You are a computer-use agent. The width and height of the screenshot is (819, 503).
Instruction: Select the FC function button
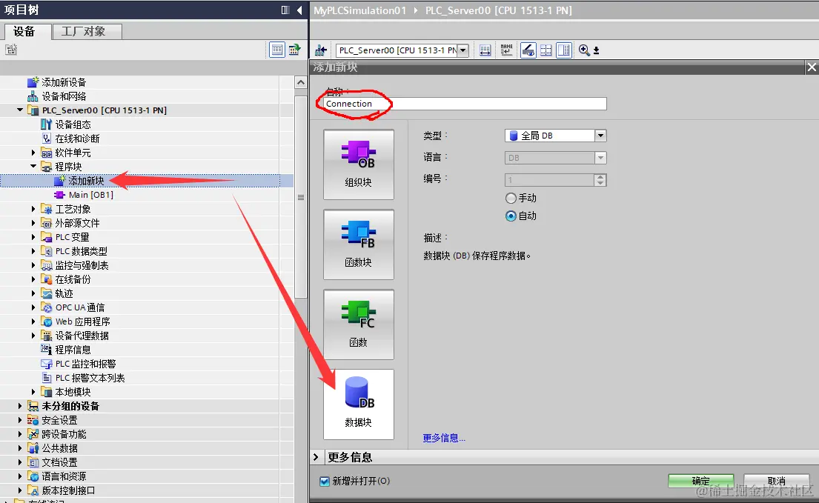[358, 324]
